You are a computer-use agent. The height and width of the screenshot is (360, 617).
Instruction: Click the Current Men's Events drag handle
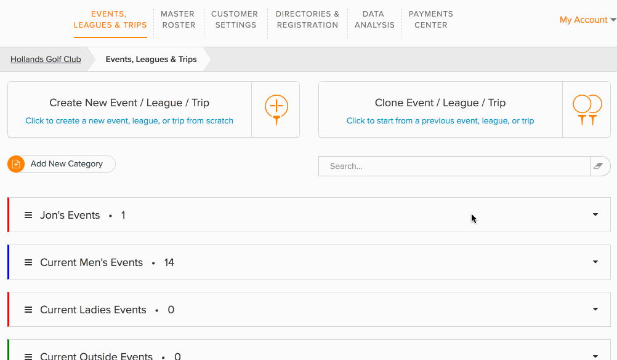point(28,262)
